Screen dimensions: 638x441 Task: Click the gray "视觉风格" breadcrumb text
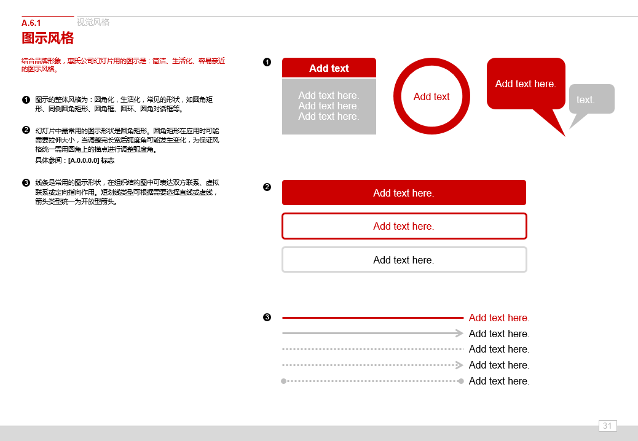(x=93, y=22)
